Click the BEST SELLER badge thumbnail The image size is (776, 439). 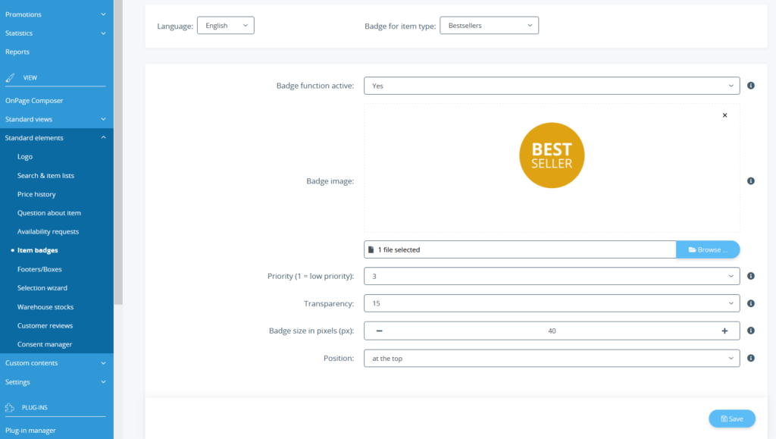click(x=552, y=155)
